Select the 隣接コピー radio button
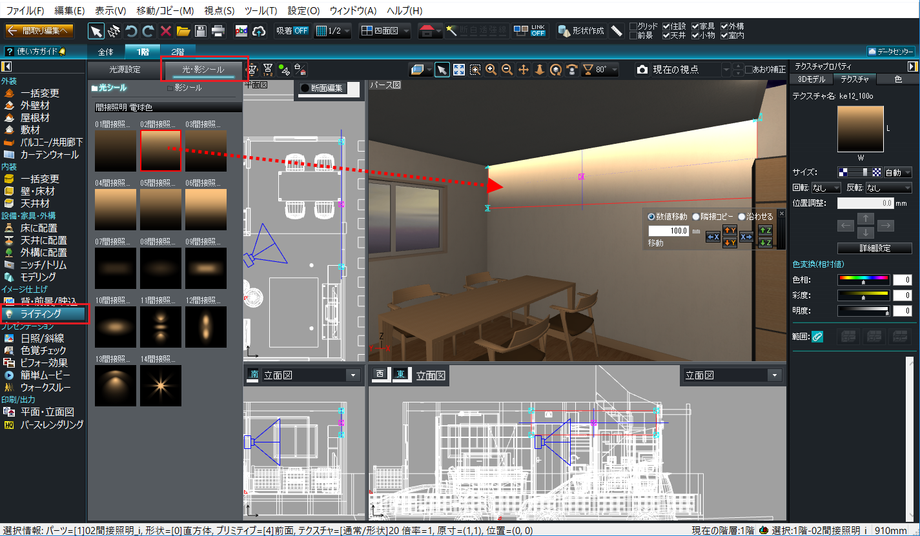Image resolution: width=920 pixels, height=536 pixels. click(x=696, y=217)
